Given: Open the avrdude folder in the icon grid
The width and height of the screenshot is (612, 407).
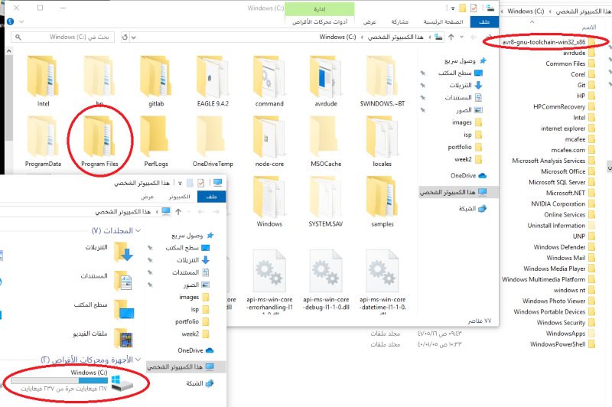Looking at the screenshot, I should 326,82.
